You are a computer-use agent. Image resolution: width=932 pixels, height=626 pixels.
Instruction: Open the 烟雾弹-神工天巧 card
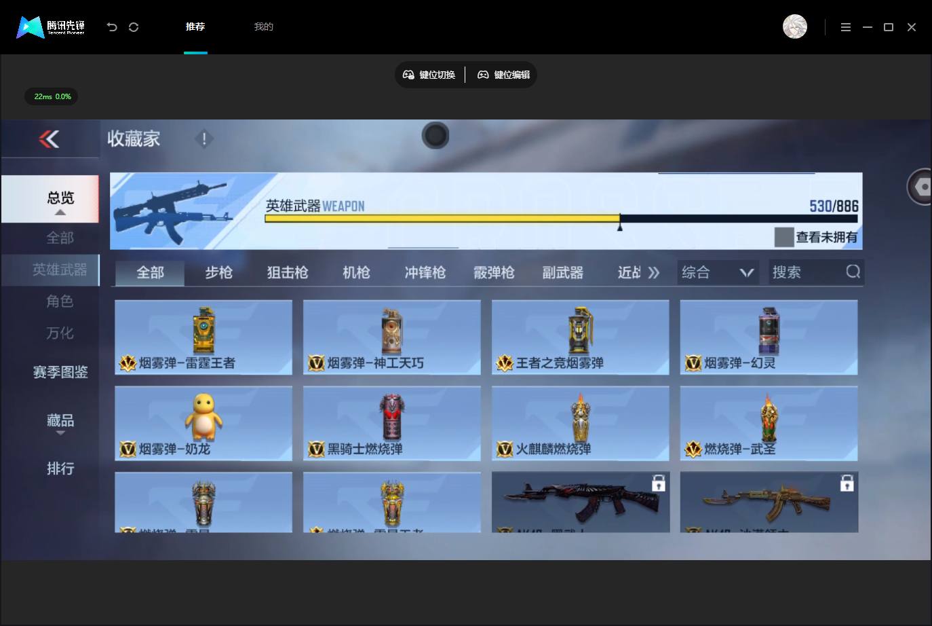[392, 337]
